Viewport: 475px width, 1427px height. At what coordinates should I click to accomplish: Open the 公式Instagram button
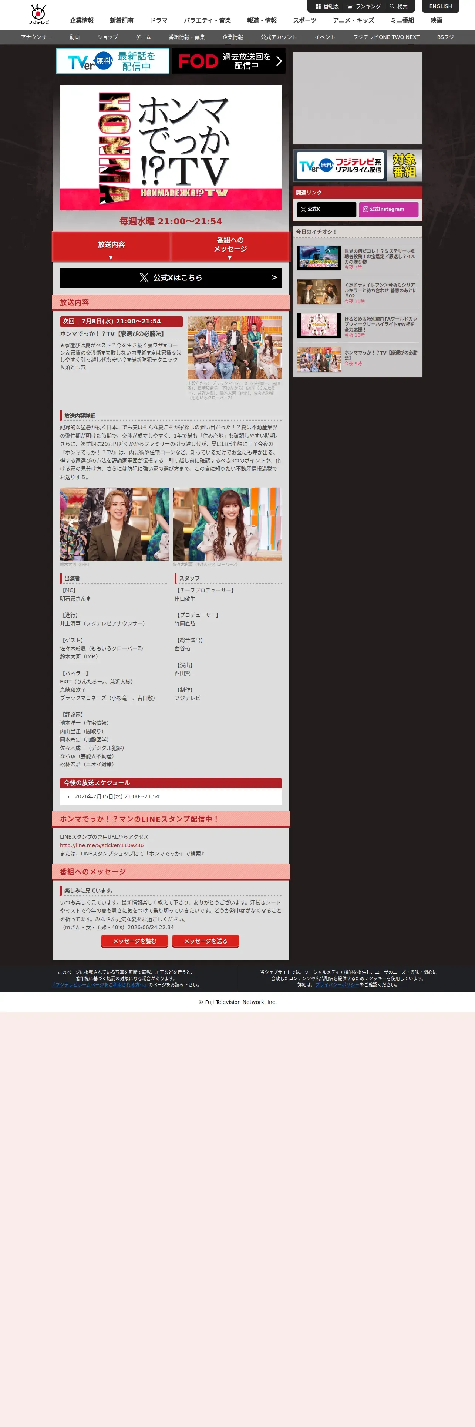pyautogui.click(x=389, y=209)
